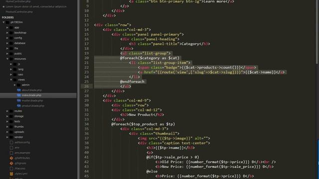Viewport: 319px width, 179px height.
Task: Click the word Category on line 17
Action: (x=190, y=44)
